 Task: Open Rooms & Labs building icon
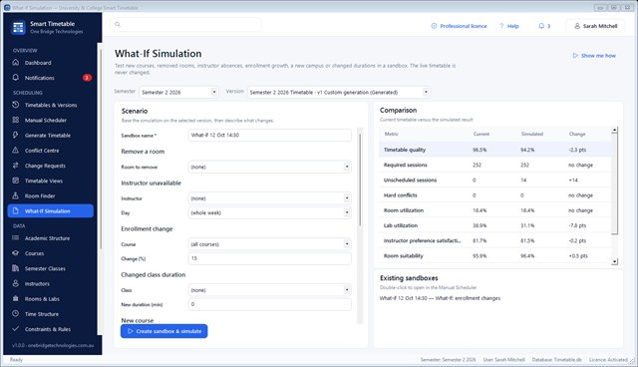[x=16, y=298]
